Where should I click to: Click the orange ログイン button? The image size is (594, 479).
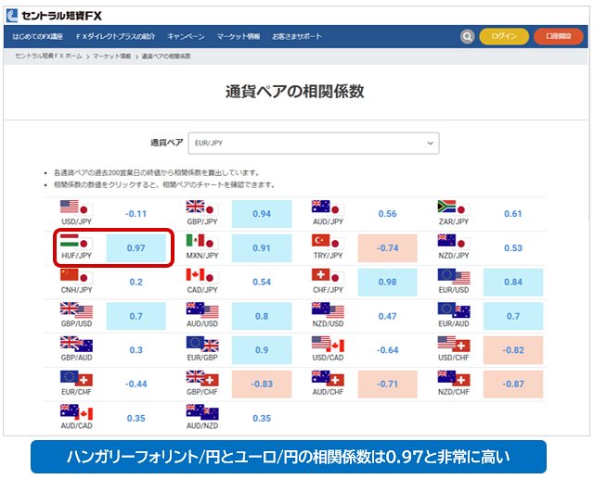pyautogui.click(x=504, y=36)
